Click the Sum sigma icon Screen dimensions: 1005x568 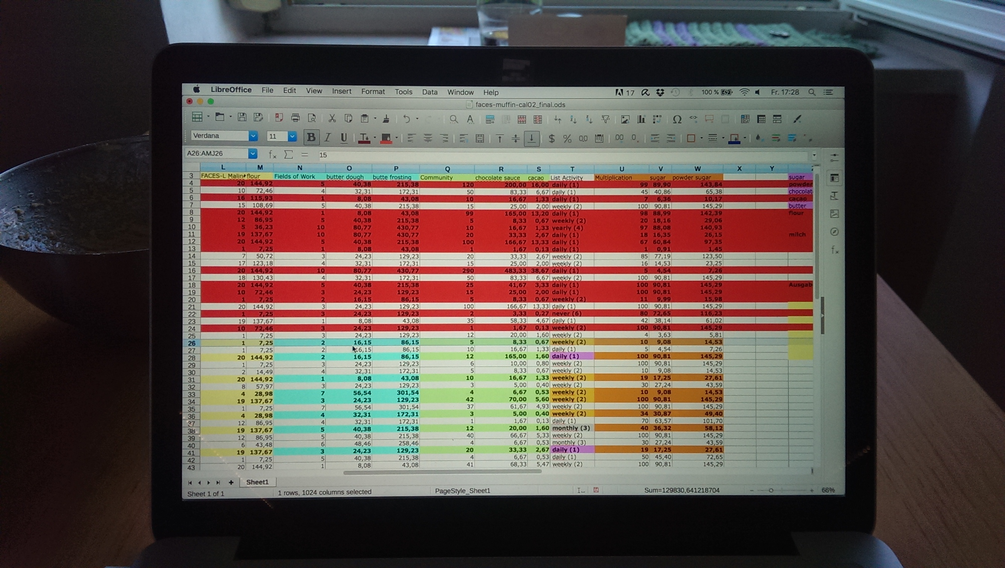click(x=288, y=154)
